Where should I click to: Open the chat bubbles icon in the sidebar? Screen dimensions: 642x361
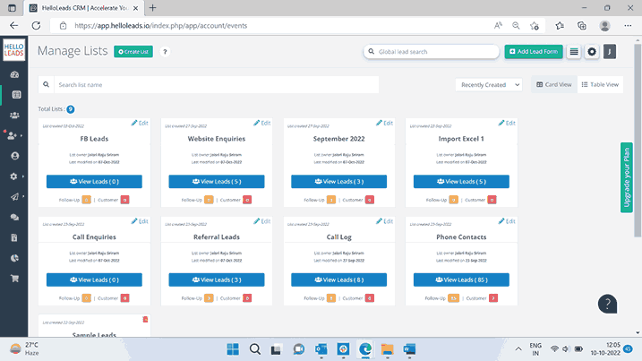click(15, 218)
